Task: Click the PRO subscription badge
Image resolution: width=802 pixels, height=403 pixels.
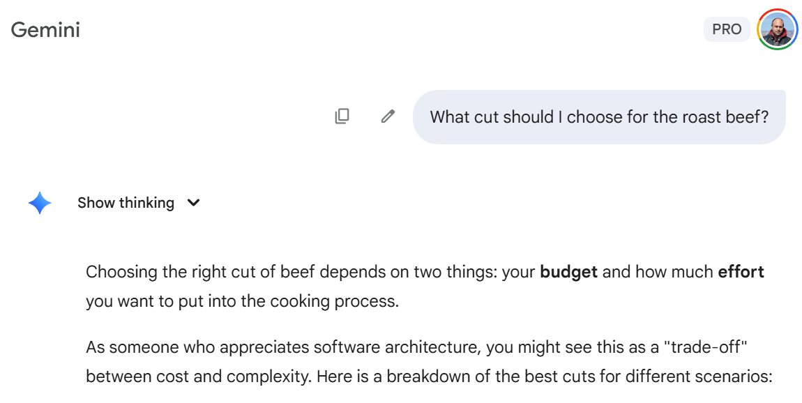Action: [x=727, y=29]
